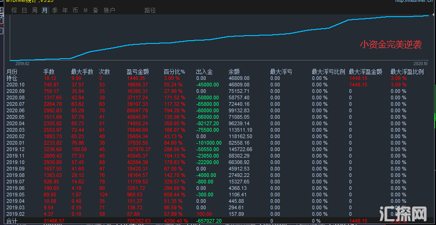Image resolution: width=436 pixels, height=225 pixels.
Task: Click the 路径 path button
Action: 150,10
